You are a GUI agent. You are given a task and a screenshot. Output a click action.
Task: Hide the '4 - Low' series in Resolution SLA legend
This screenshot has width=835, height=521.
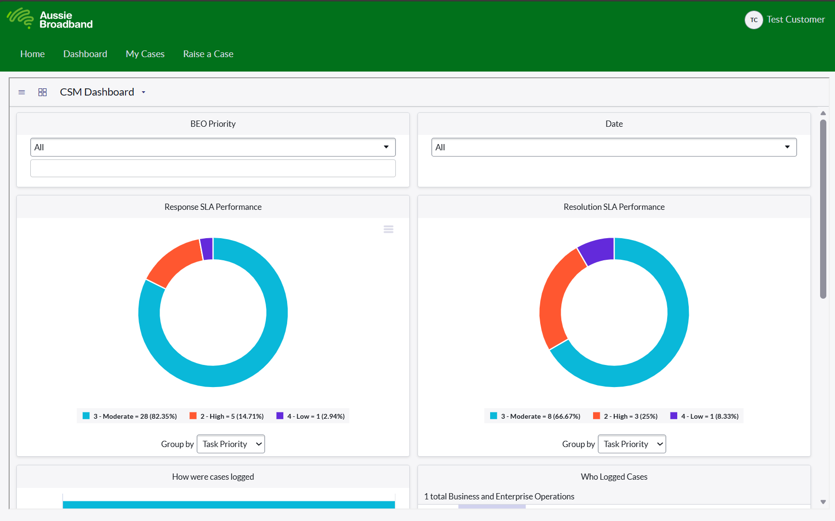pos(704,416)
